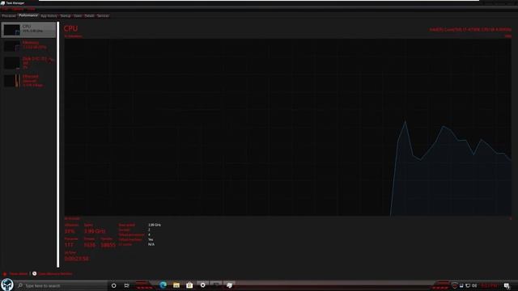
Task: Click the large CPU heading
Action: click(x=70, y=28)
